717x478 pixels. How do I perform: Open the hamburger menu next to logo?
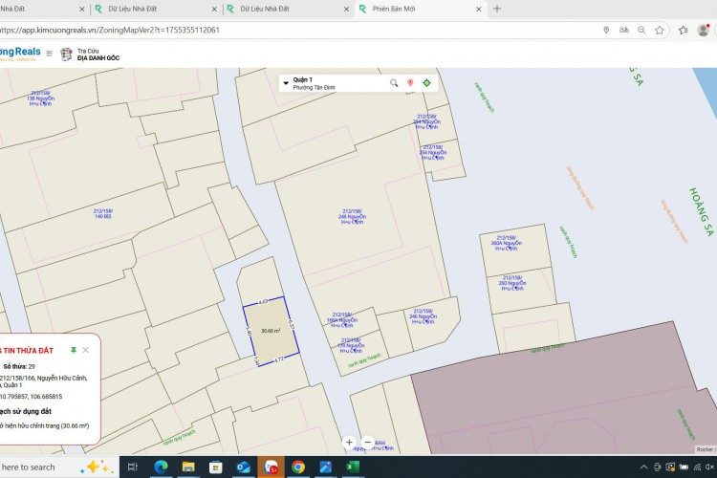[x=50, y=54]
